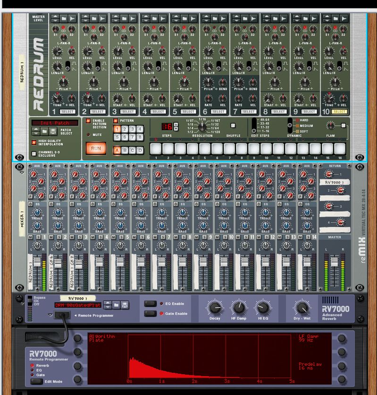Click the RV7000 Dry-Wet knob
This screenshot has width=377, height=395.
pyautogui.click(x=302, y=308)
